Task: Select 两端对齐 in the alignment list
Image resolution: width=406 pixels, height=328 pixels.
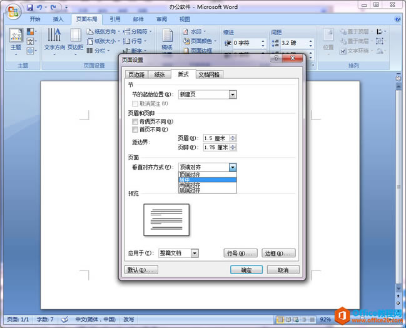Action: tap(208, 185)
